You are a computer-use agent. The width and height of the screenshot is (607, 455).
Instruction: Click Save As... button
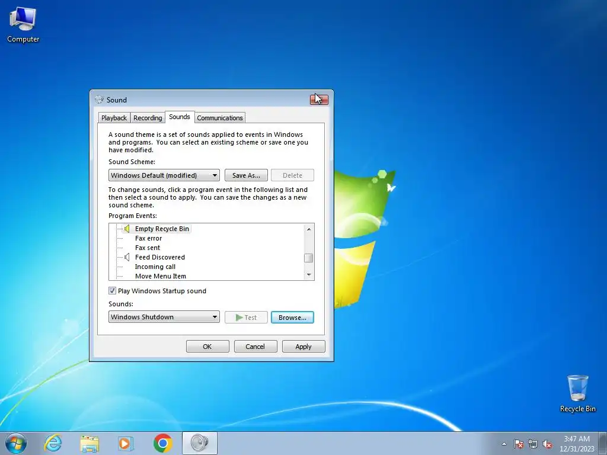[246, 175]
